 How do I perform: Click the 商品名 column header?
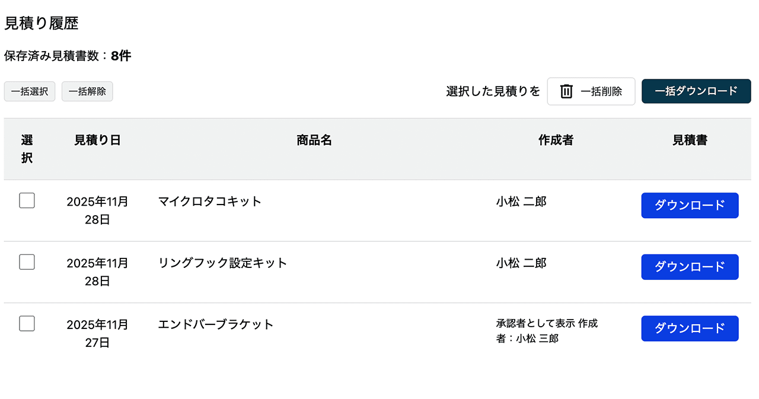click(314, 141)
